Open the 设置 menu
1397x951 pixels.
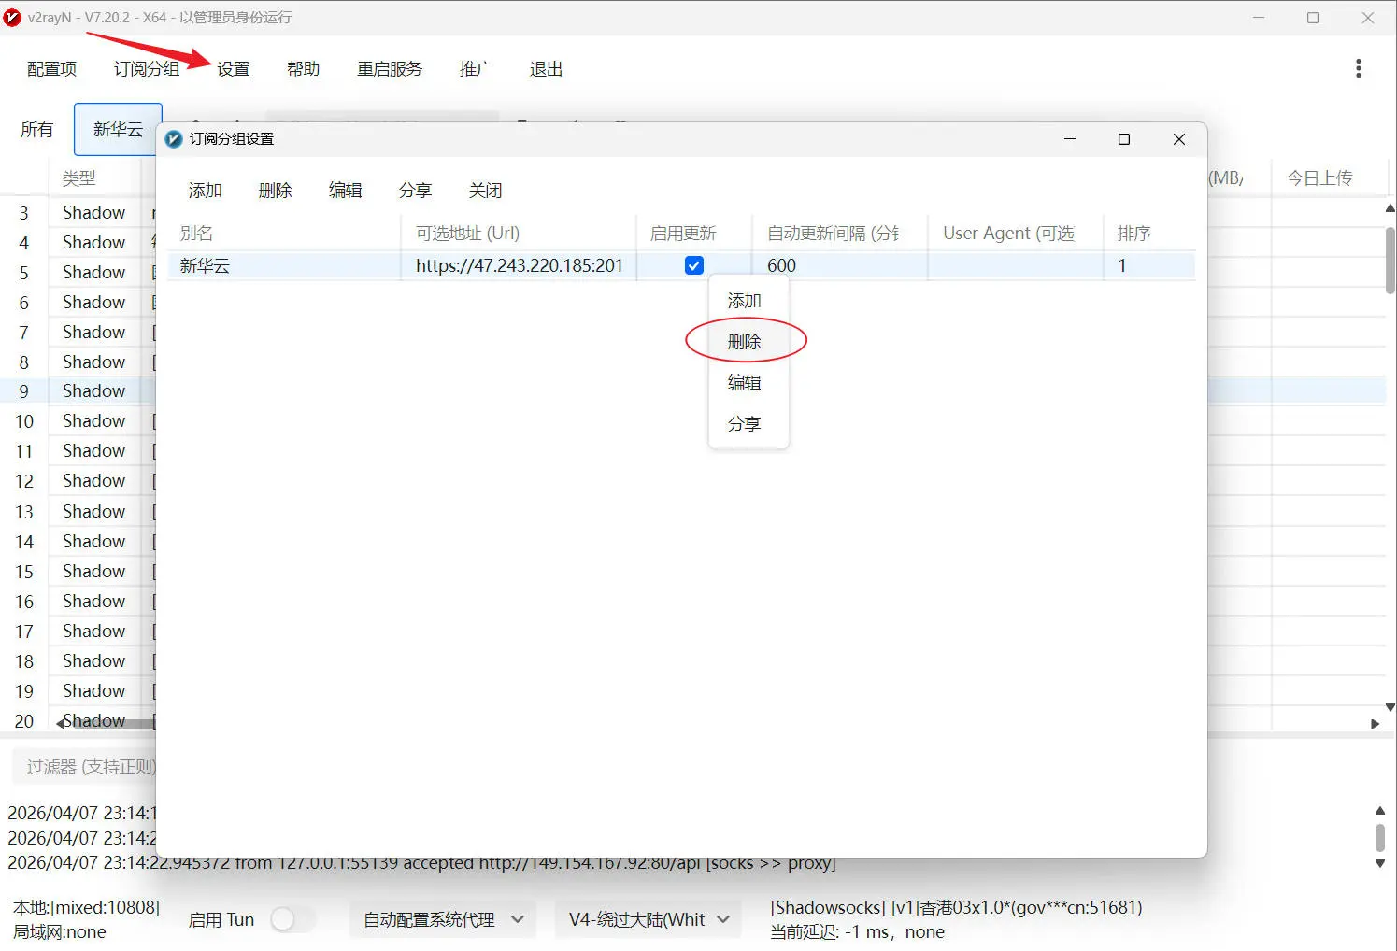click(x=232, y=68)
